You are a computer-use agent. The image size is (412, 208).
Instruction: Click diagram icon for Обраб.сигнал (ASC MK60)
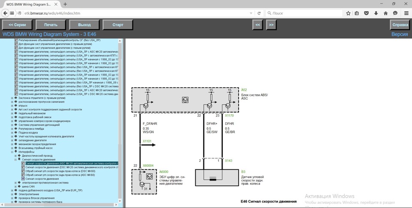(23, 175)
